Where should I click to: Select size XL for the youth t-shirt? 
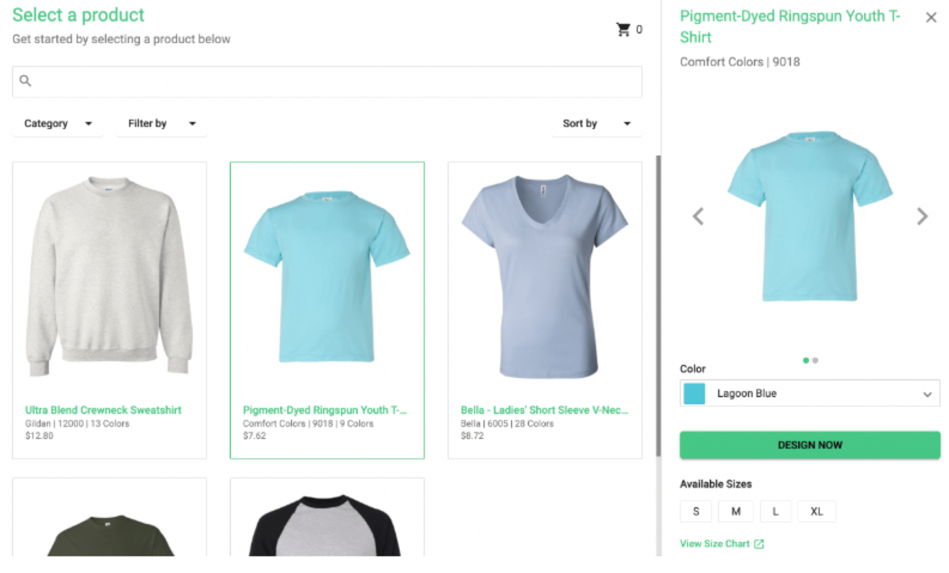(817, 511)
